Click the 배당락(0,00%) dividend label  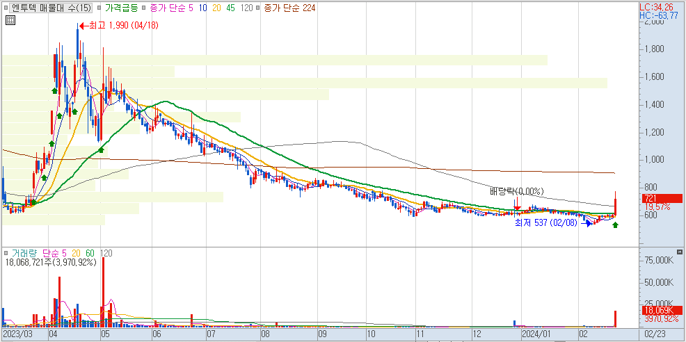516,191
